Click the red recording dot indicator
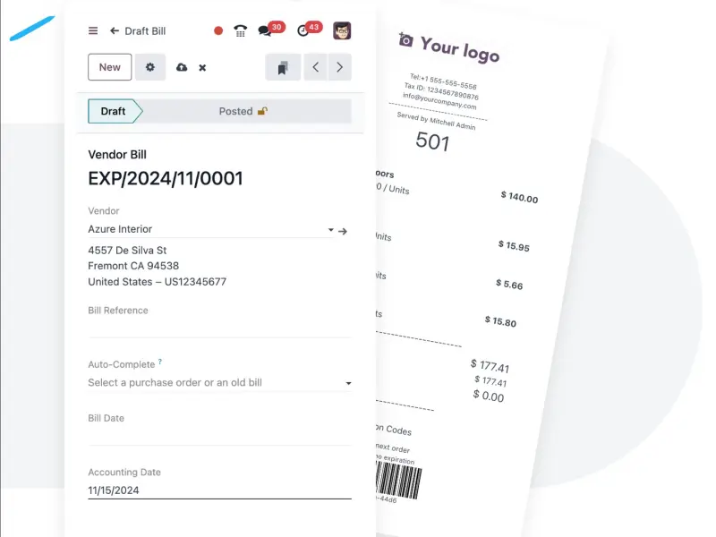 click(x=218, y=30)
